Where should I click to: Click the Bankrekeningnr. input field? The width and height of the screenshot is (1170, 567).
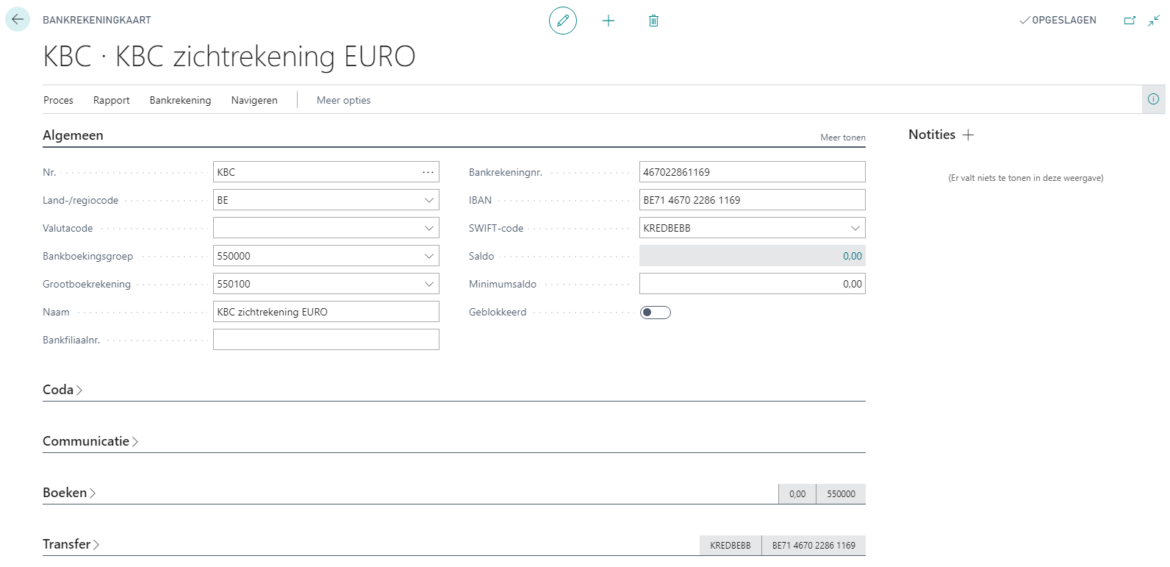(753, 172)
